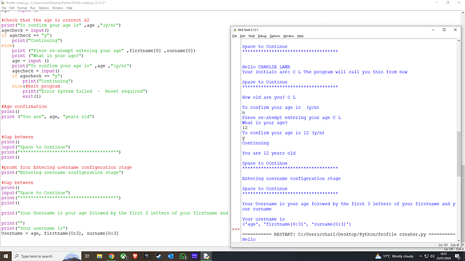Open Window menu in editor window
The image size is (465, 261).
(57, 8)
